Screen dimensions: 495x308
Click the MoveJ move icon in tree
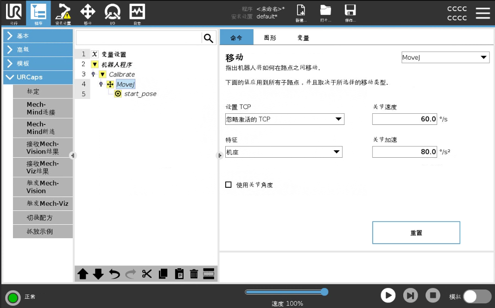[110, 85]
